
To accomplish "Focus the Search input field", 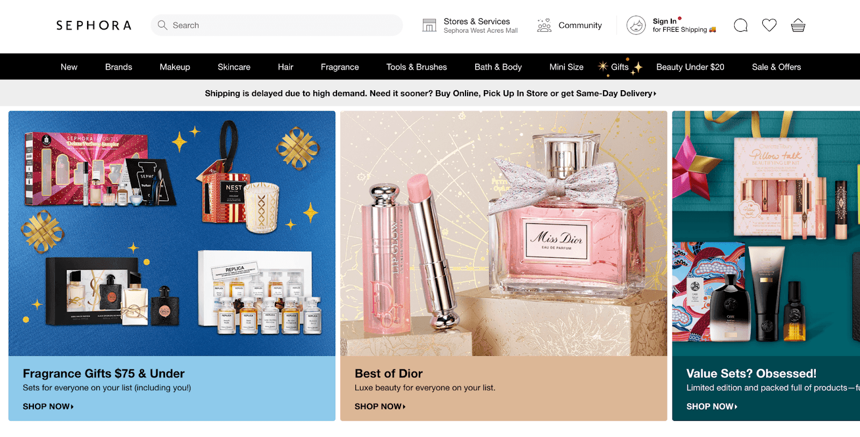I will tap(277, 25).
